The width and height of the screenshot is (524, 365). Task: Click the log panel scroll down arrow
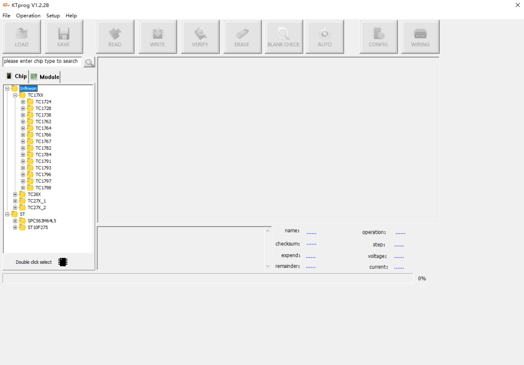[268, 266]
